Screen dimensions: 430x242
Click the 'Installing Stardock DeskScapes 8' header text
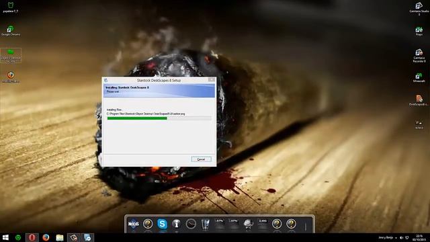point(127,87)
